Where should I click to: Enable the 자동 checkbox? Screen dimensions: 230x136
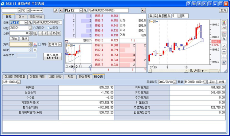40,44
